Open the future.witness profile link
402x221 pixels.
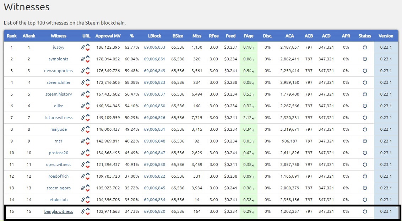(x=59, y=118)
